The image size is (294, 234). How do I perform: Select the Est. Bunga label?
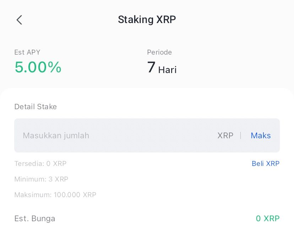point(34,218)
